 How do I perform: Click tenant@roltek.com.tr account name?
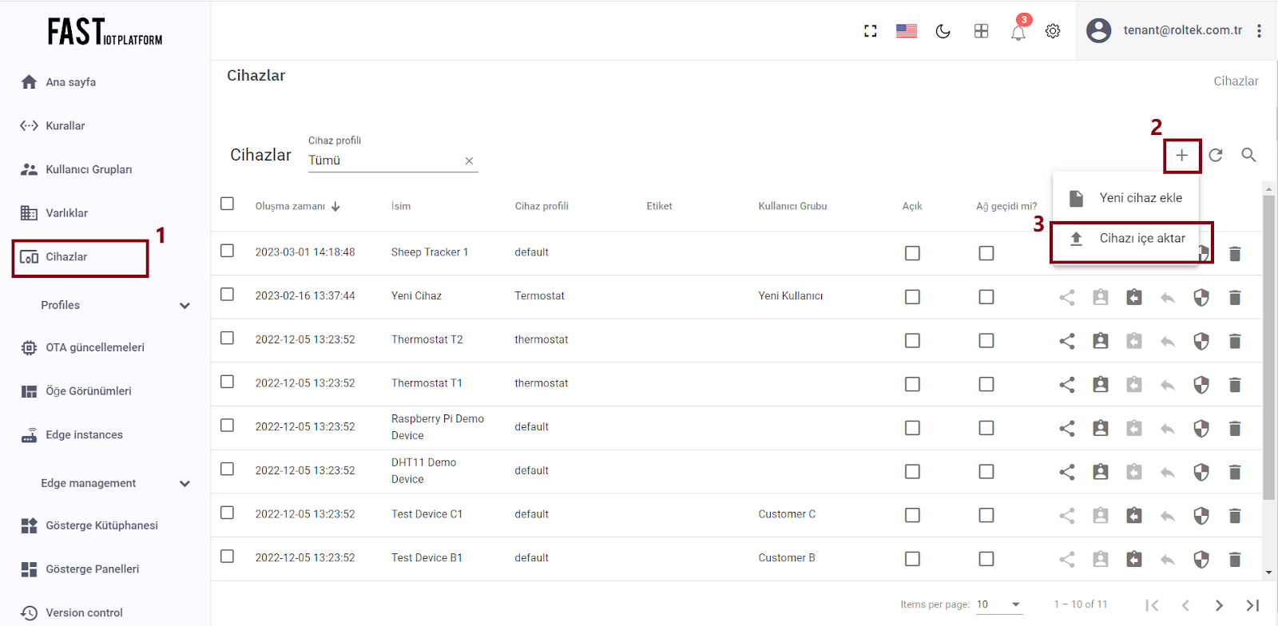[1182, 30]
